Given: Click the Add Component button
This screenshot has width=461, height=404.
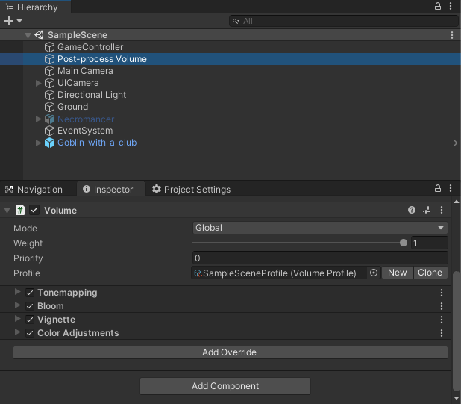Looking at the screenshot, I should [x=225, y=386].
